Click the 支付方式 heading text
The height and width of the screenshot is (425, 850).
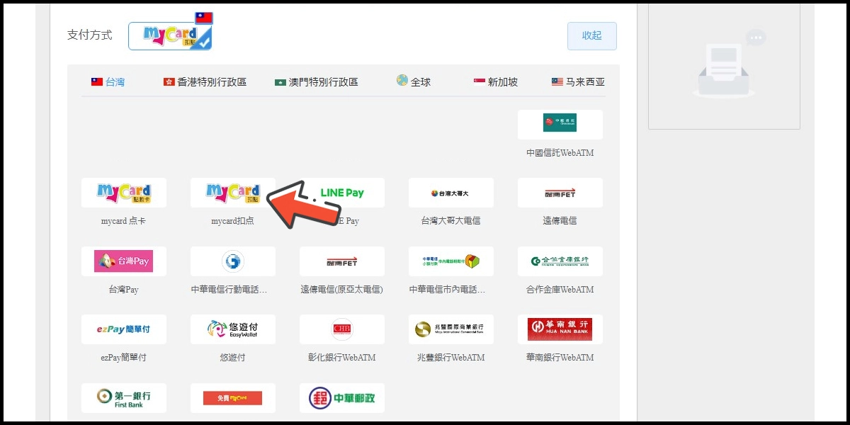tap(90, 35)
